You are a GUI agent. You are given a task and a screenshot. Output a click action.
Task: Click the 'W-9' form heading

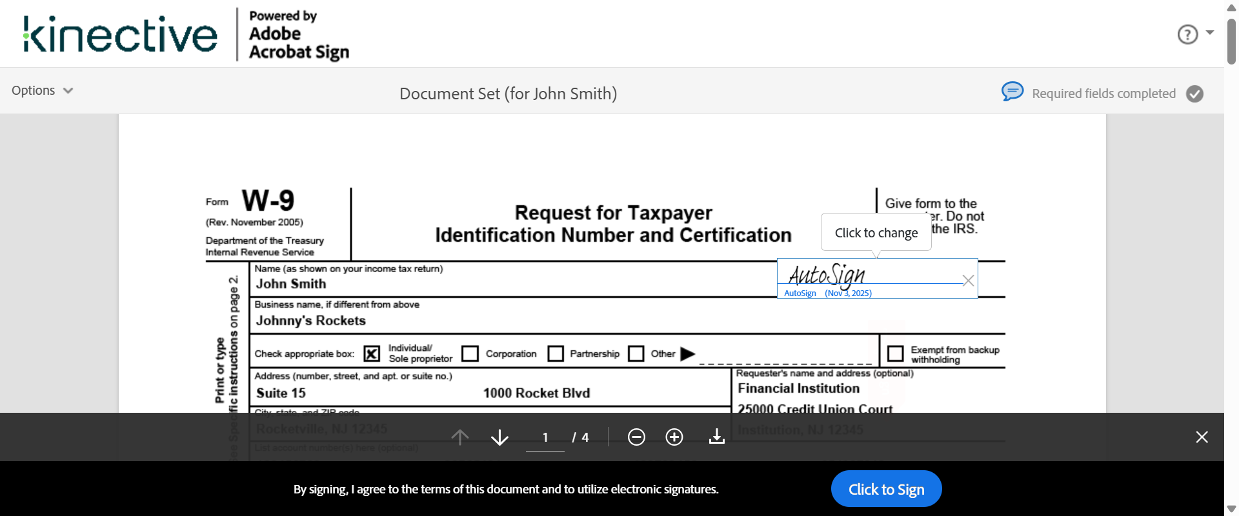pyautogui.click(x=268, y=201)
